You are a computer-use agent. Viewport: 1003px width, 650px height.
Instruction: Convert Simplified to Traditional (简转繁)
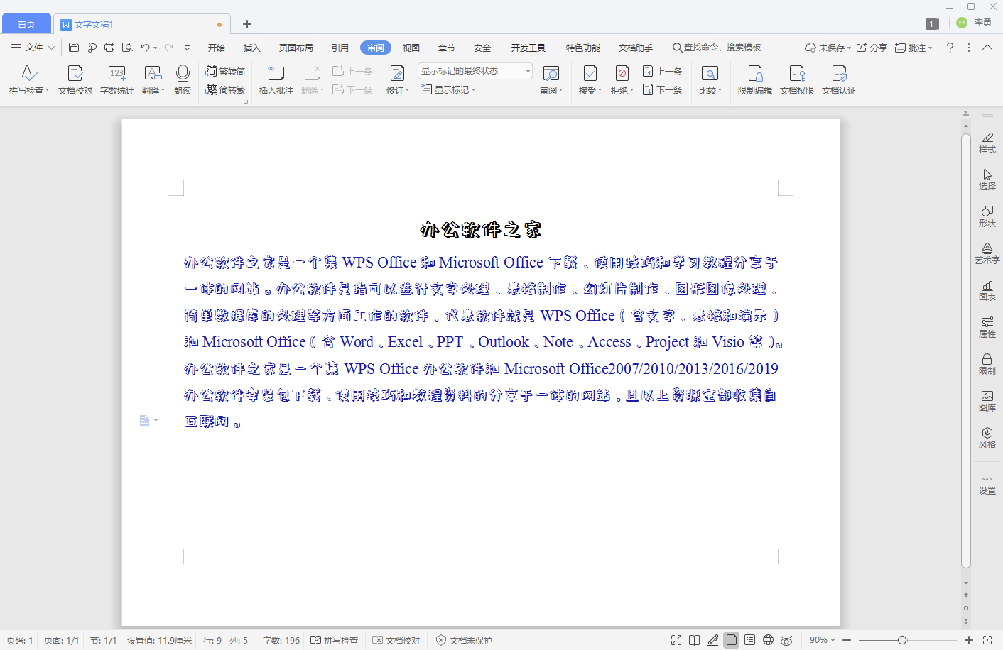pyautogui.click(x=225, y=89)
